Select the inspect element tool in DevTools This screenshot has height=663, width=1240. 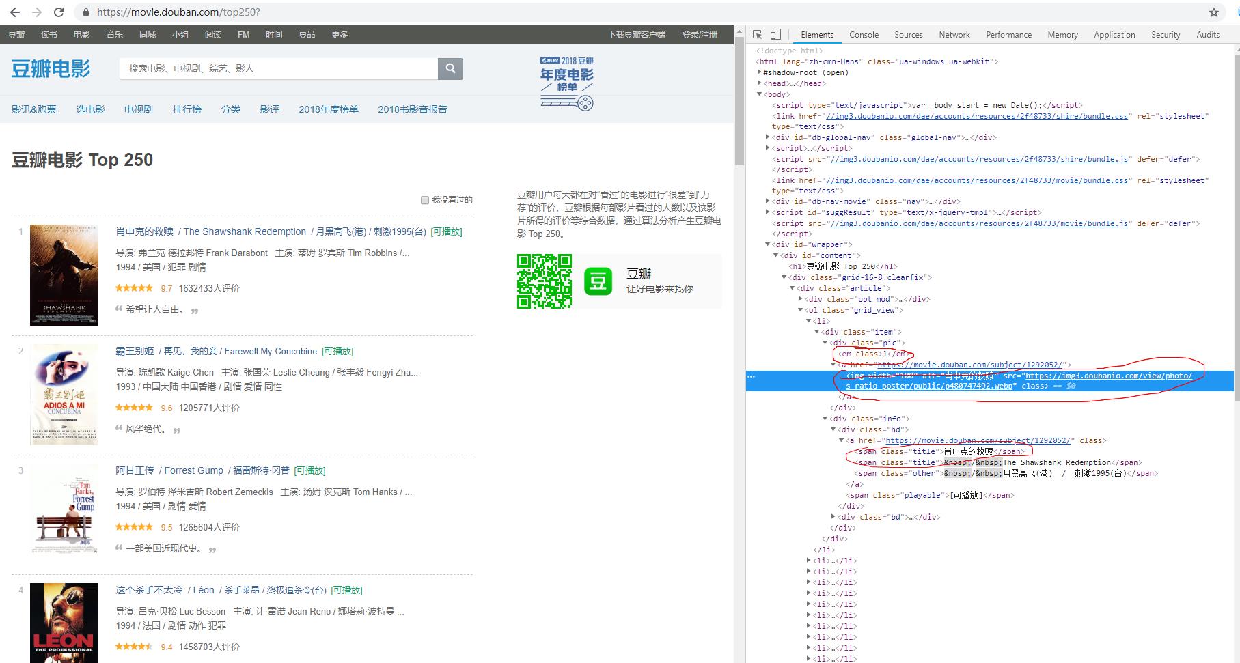(757, 33)
